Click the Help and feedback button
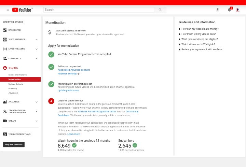 (x=14, y=144)
